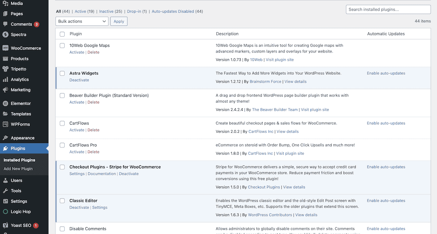
Task: Click the Spectra icon in sidebar
Action: (5, 35)
